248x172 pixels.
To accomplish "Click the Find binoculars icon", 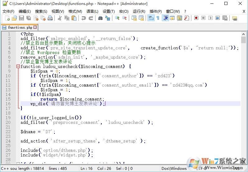I will point(100,18).
